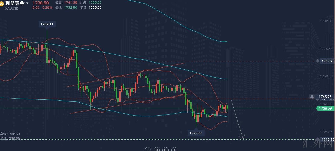The image size is (335, 151).
Task: Zoom out chart with minus button
Action: point(148,149)
